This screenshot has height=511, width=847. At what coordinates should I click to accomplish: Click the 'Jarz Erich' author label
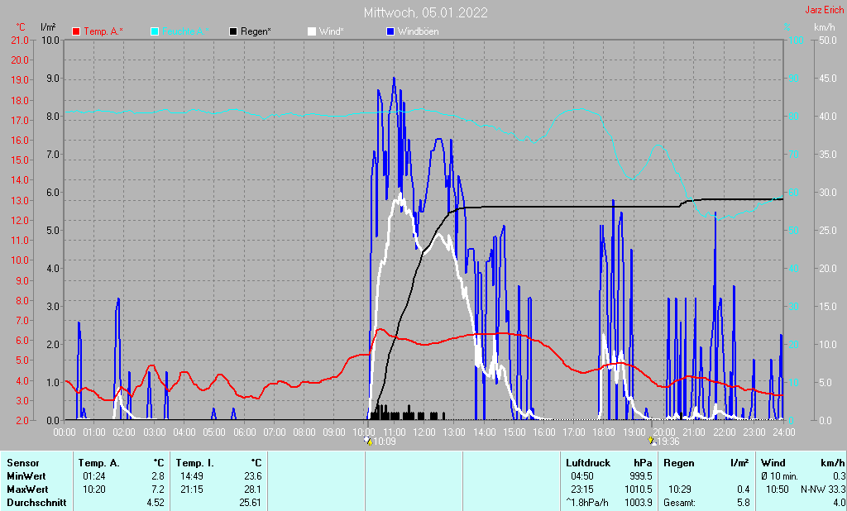[825, 10]
